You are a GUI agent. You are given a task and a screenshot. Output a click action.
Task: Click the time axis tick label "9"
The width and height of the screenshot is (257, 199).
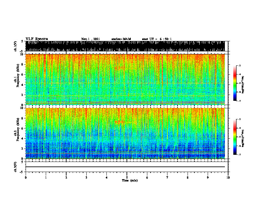(x=208, y=178)
